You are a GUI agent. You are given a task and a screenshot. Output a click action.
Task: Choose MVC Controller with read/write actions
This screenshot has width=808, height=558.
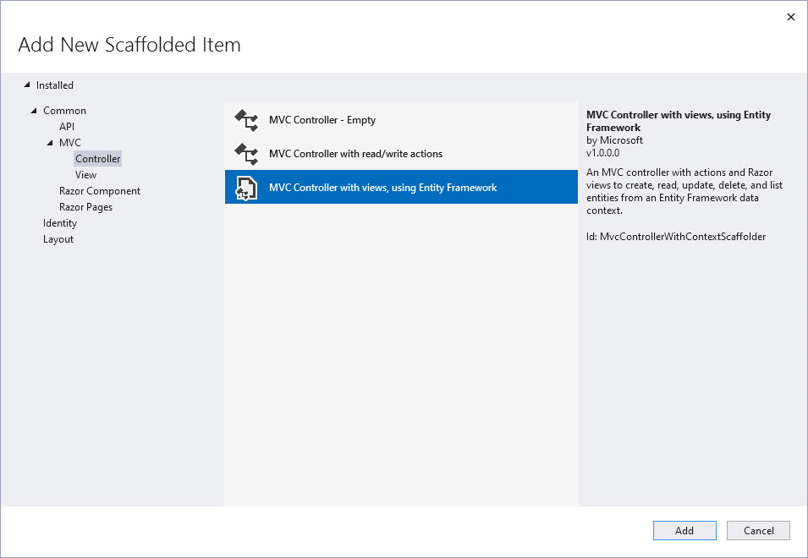click(401, 154)
